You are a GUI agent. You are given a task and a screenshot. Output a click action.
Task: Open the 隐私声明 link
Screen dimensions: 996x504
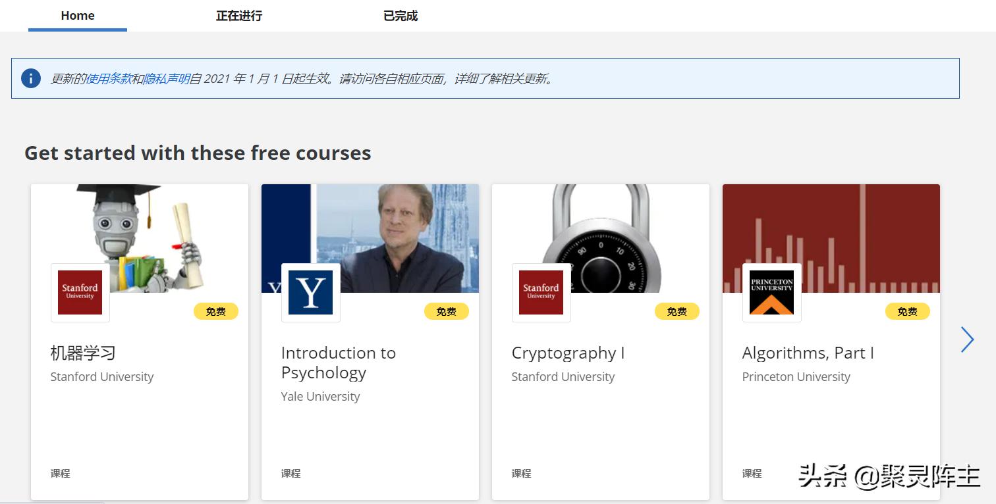coord(167,79)
